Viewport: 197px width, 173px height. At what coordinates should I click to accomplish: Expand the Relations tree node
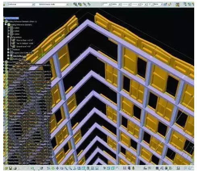coord(8,49)
